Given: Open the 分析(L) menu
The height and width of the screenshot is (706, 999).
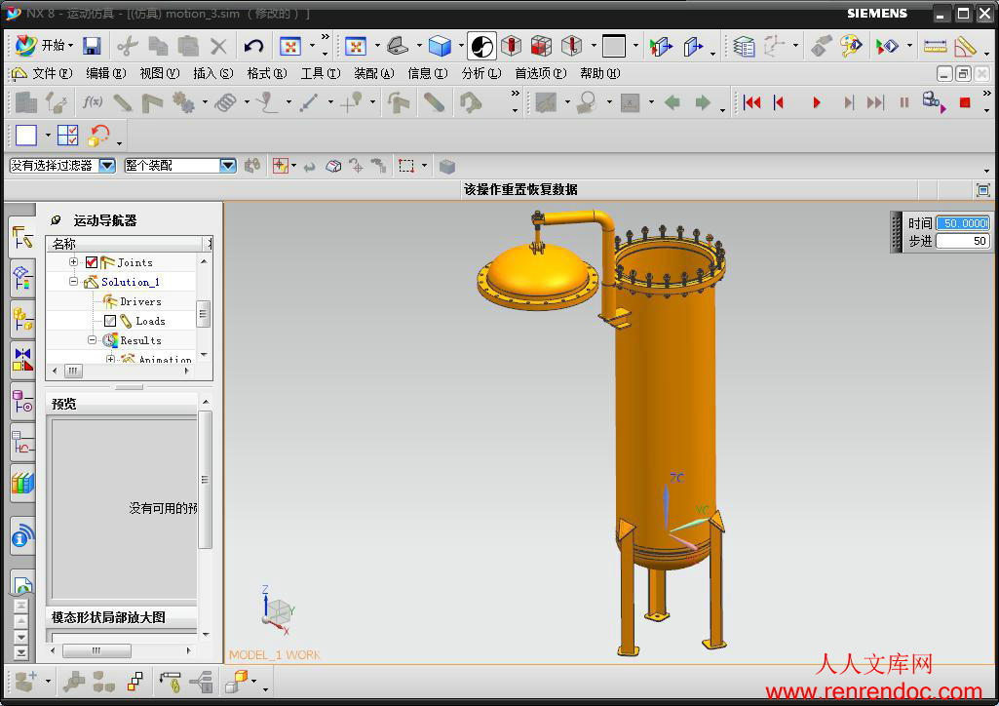Looking at the screenshot, I should (x=481, y=73).
